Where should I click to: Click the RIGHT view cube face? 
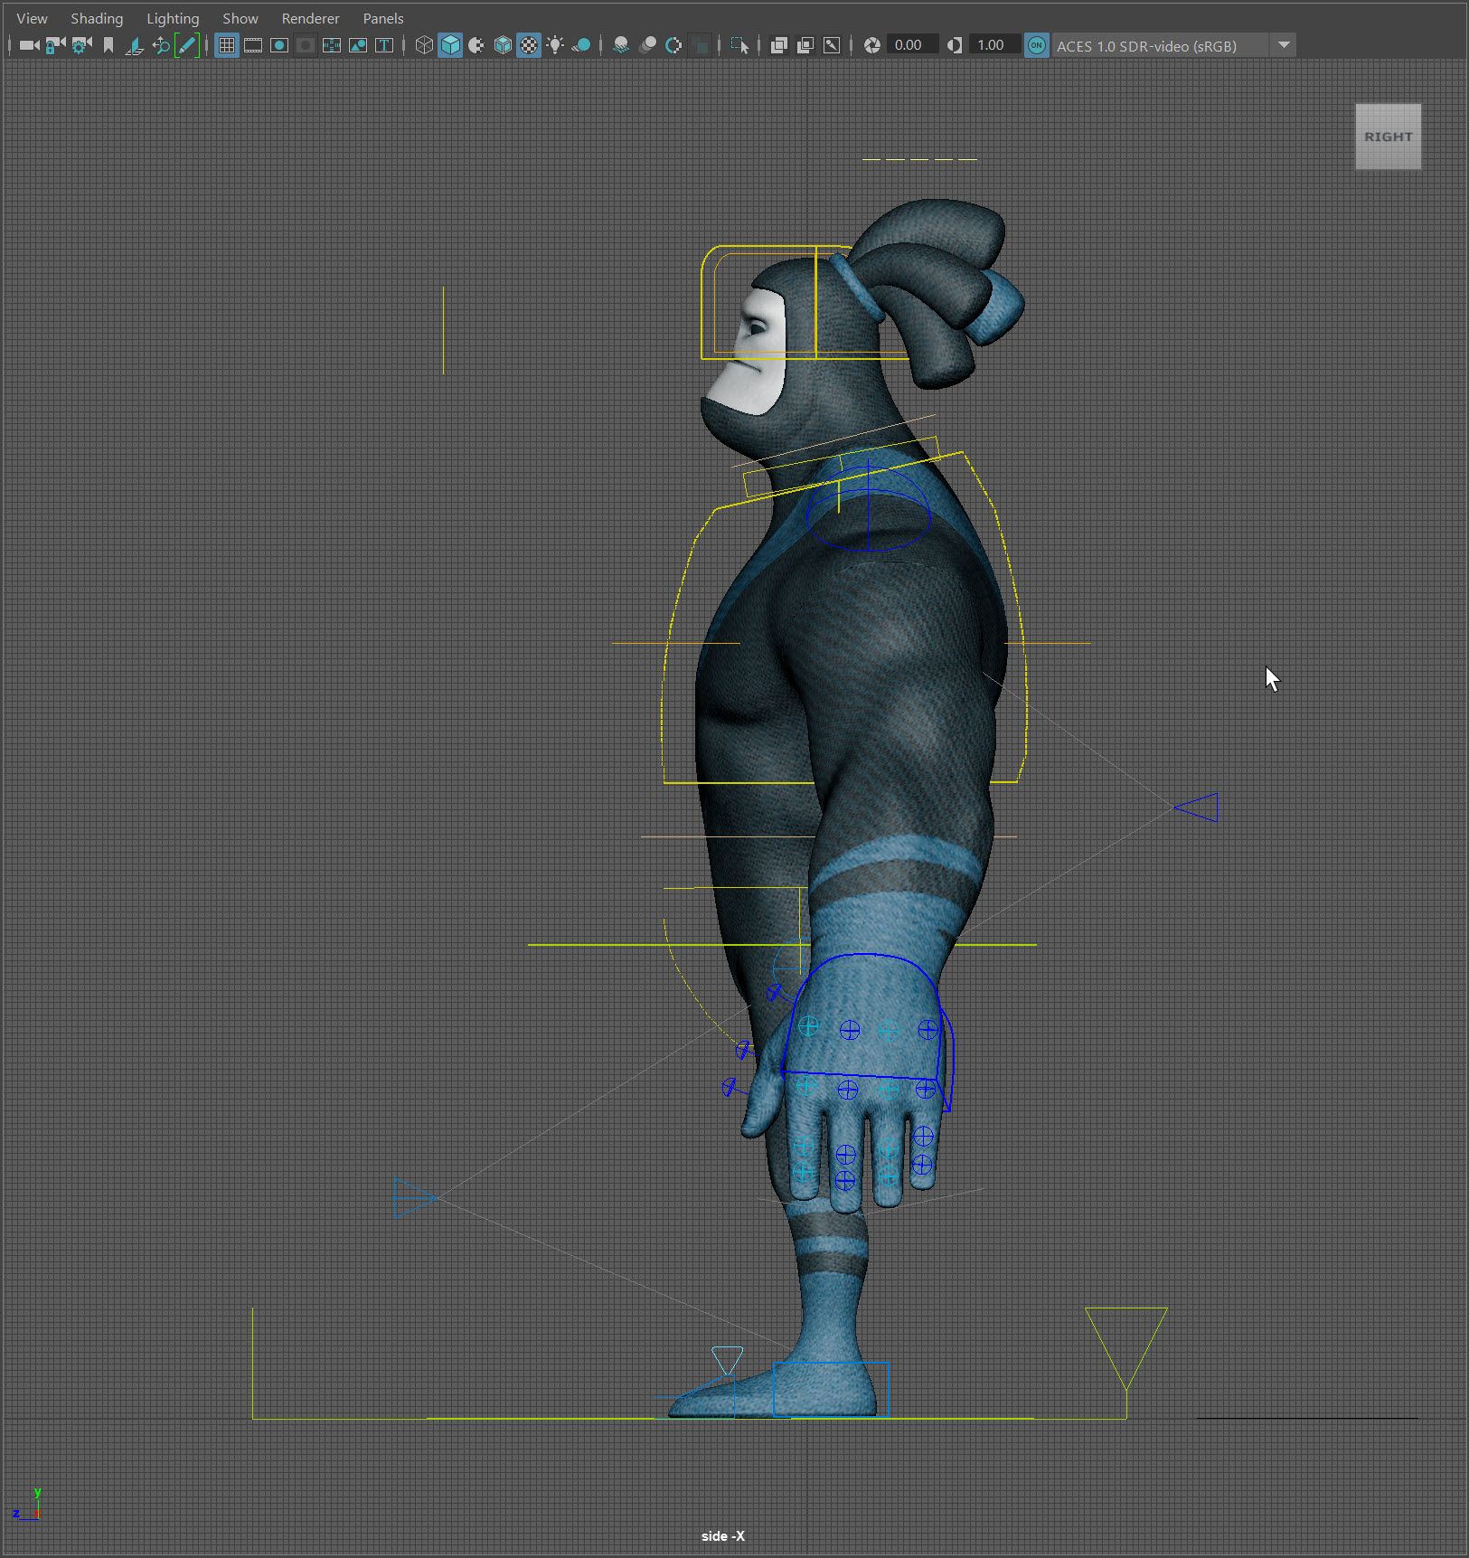(1388, 137)
